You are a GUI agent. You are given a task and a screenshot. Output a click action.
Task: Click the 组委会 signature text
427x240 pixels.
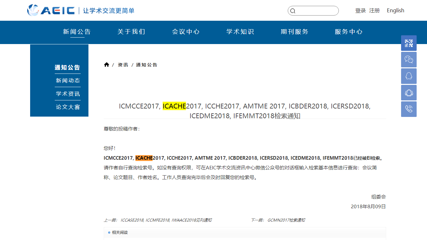pos(379,197)
